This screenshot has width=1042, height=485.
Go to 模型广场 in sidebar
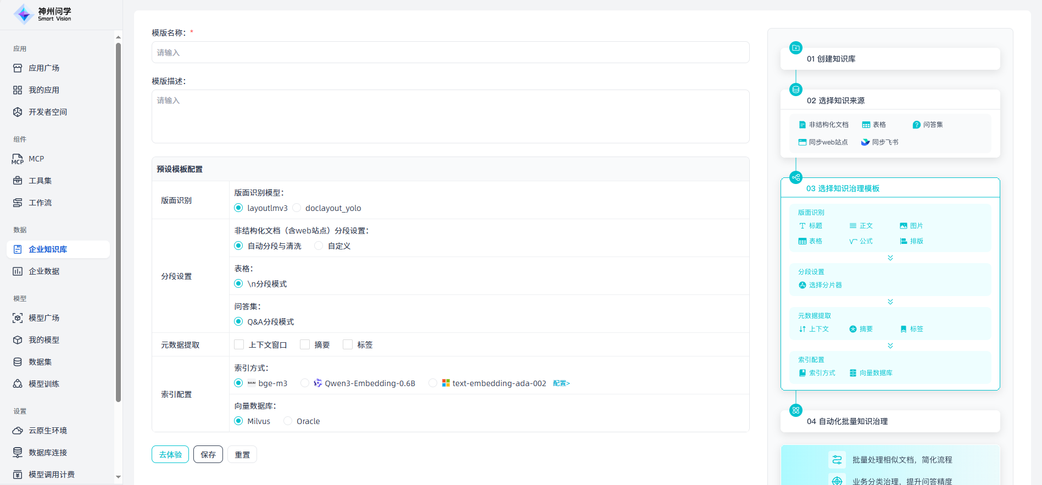click(x=44, y=318)
